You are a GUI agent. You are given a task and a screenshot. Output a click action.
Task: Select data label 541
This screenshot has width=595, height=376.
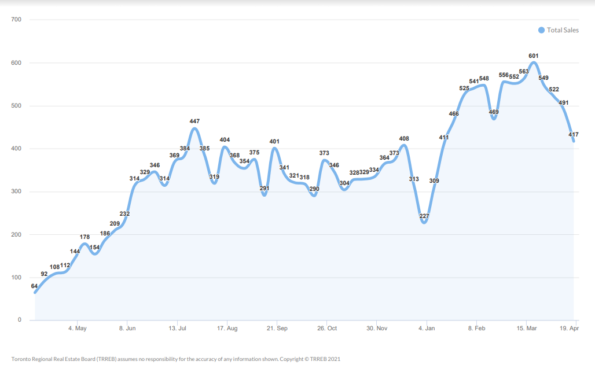click(x=474, y=81)
